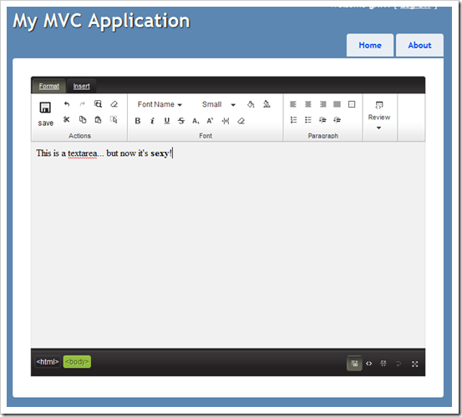Open font text color icon
Viewport: 462px width, 417px height.
point(267,104)
